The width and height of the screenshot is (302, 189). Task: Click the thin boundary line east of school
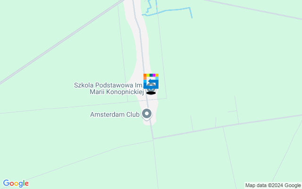pos(161,50)
